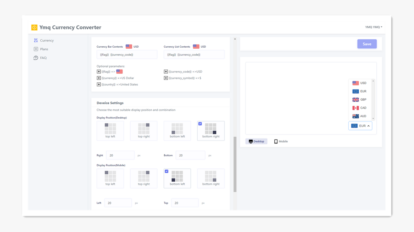Screen dimensions: 414x232
Task: Click the Plans list icon
Action: coord(36,49)
